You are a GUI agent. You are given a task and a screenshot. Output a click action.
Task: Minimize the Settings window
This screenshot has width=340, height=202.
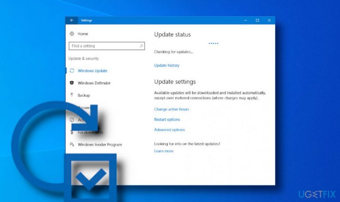(x=245, y=20)
